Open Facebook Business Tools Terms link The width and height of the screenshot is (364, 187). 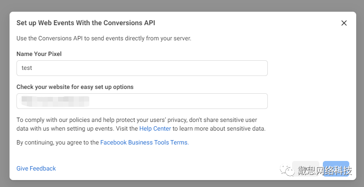(144, 142)
